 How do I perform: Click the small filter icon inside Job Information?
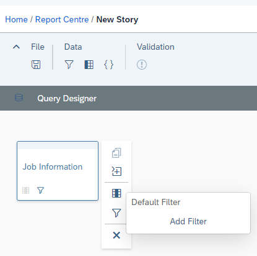pyautogui.click(x=40, y=190)
